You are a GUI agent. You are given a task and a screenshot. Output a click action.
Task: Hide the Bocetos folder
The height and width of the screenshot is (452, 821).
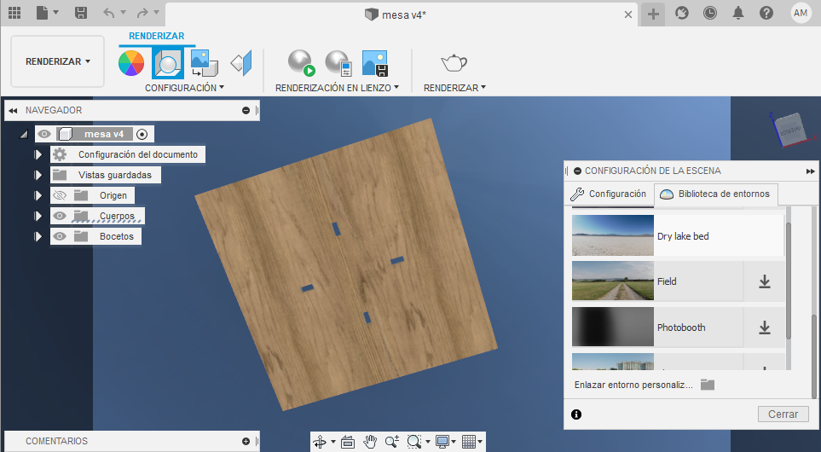[x=60, y=236]
